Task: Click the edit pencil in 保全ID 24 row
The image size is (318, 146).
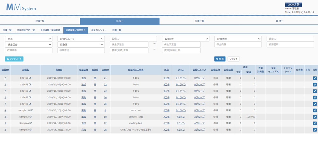Action: click(315, 98)
